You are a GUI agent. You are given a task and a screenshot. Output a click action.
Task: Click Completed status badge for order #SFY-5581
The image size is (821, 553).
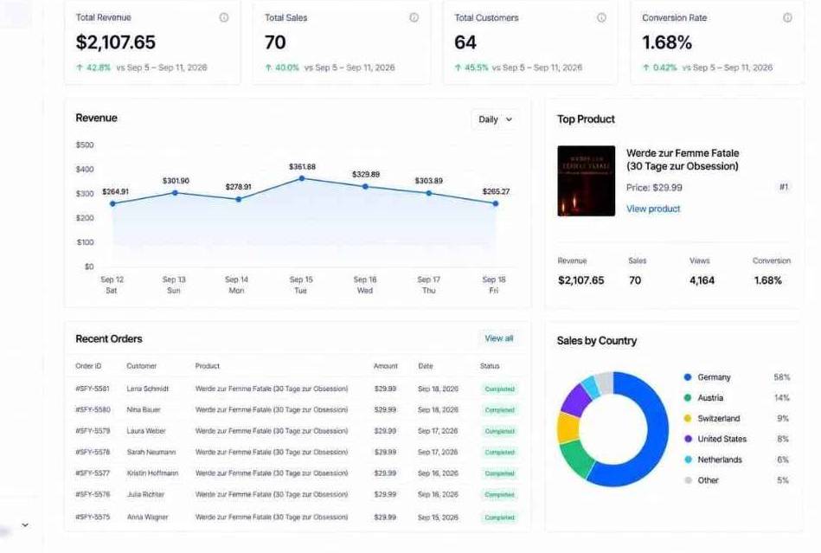(x=499, y=389)
